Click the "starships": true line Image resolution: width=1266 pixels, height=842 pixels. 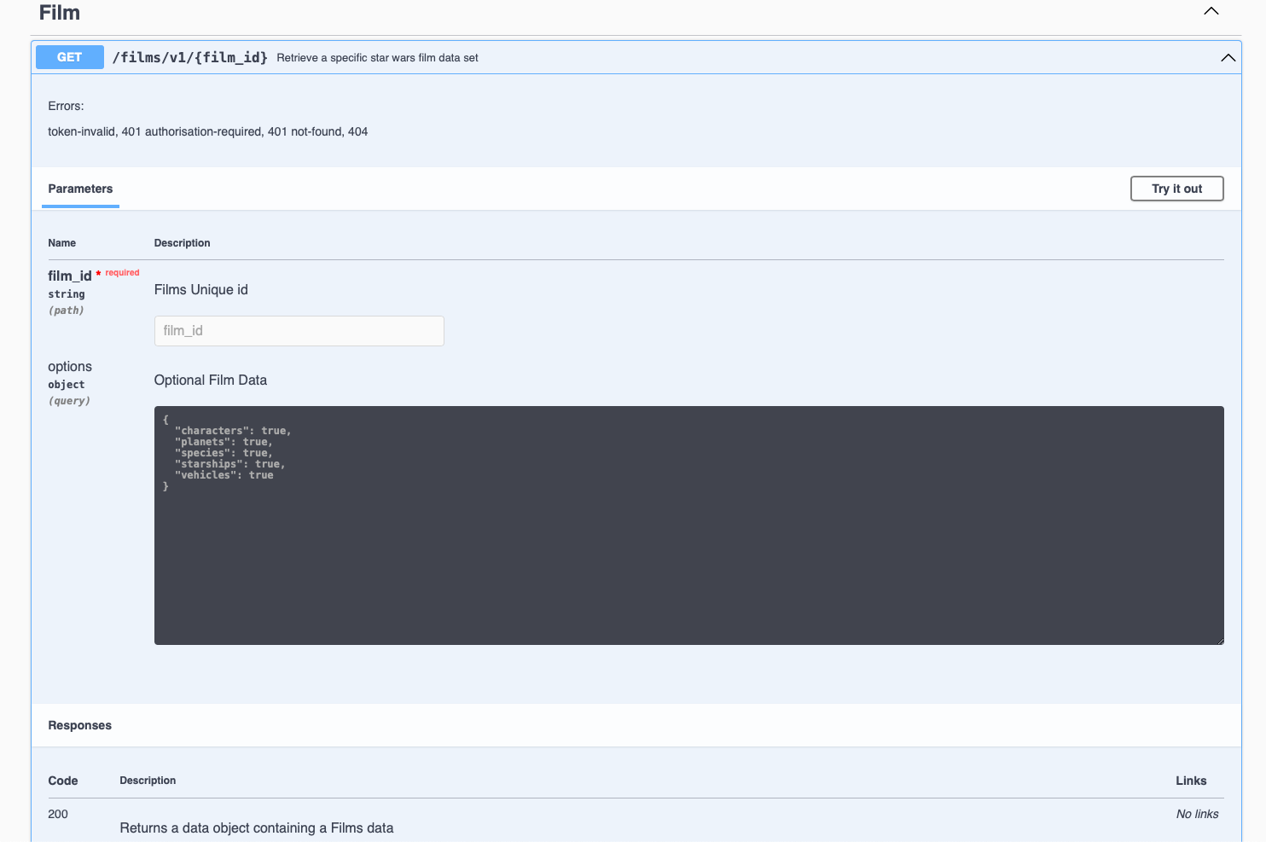tap(230, 464)
